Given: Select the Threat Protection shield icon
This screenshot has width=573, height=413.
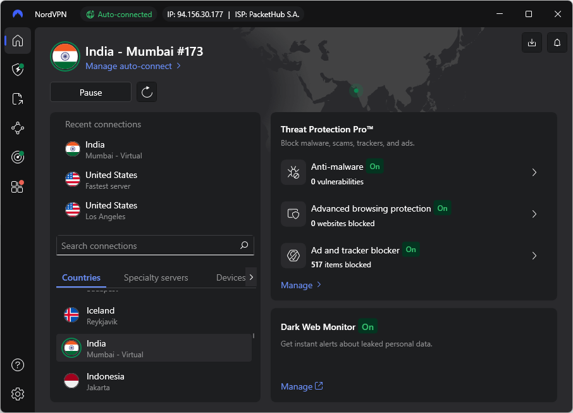Looking at the screenshot, I should [x=17, y=70].
